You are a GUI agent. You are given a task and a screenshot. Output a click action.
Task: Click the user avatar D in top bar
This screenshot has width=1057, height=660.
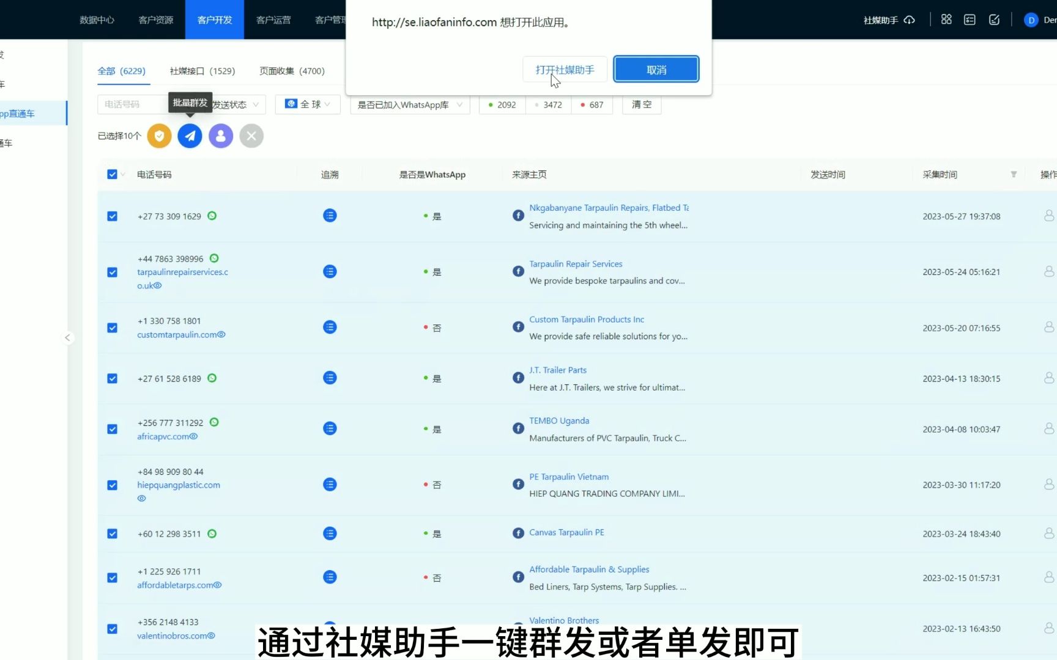[x=1031, y=20]
